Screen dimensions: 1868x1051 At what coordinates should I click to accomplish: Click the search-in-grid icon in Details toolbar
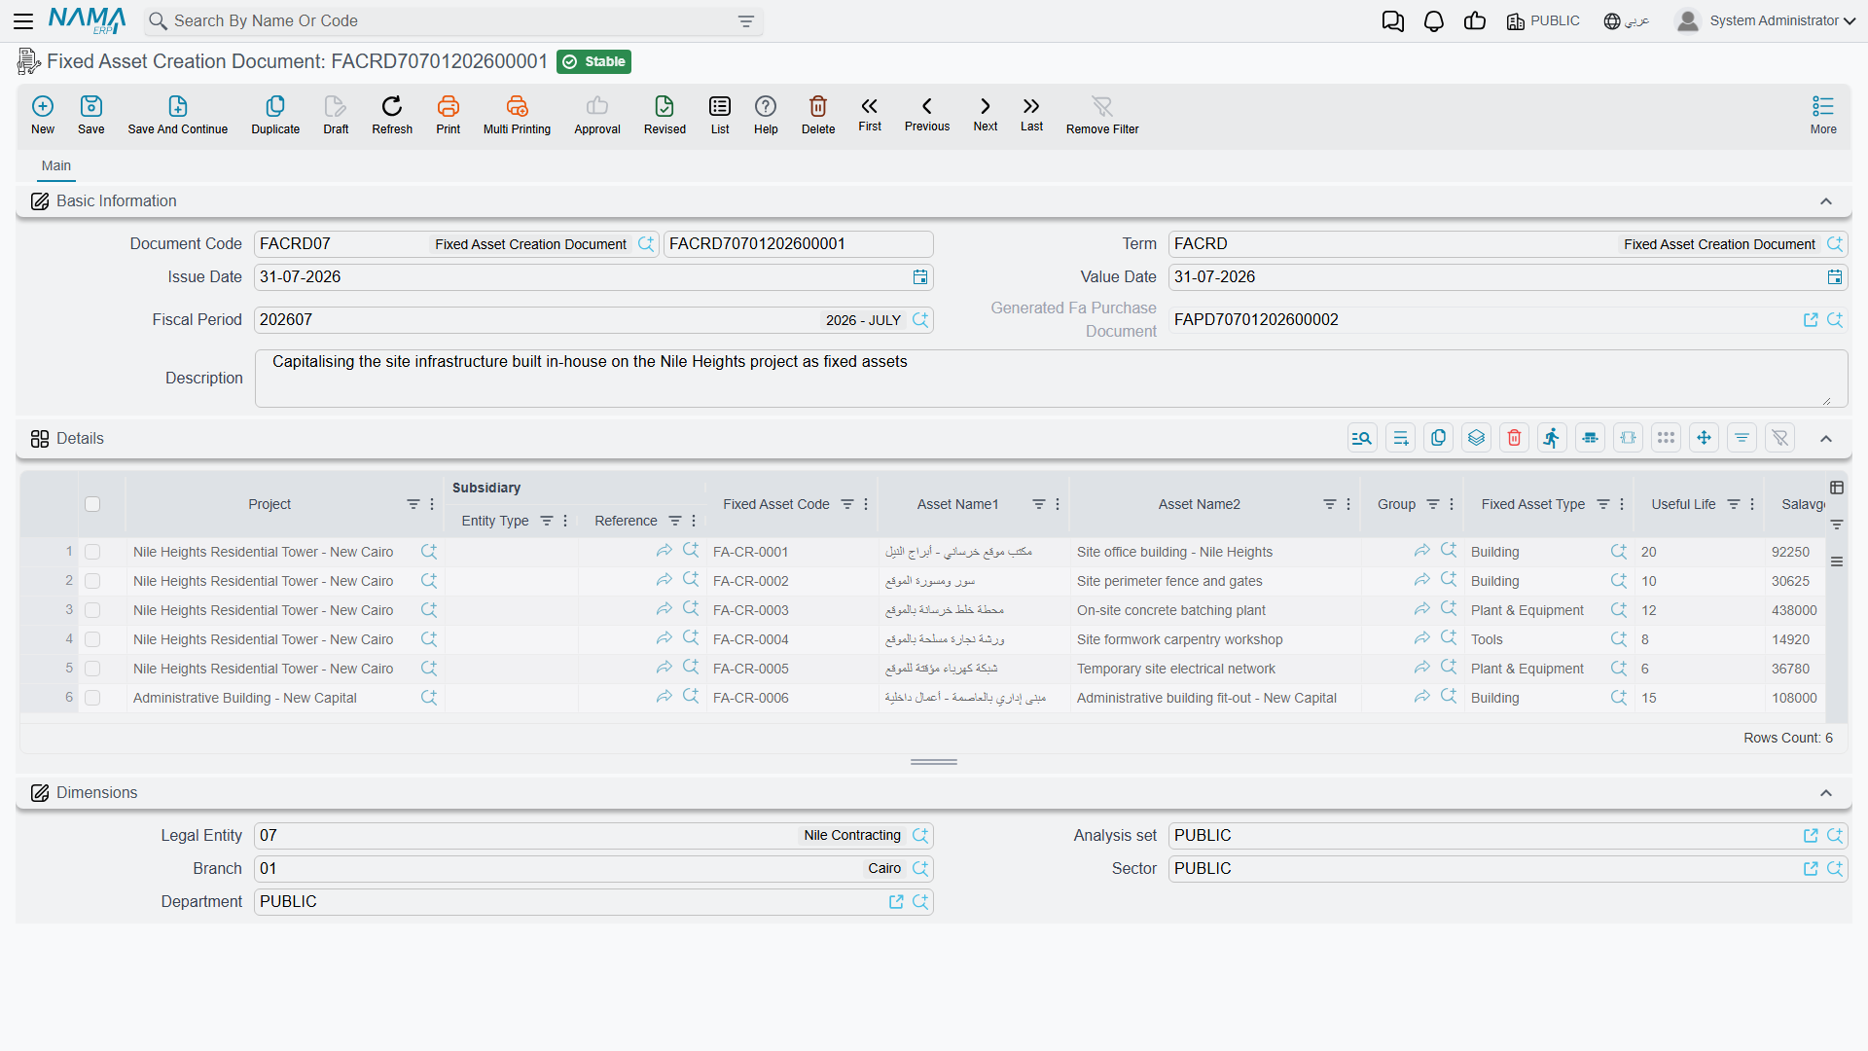1362,438
